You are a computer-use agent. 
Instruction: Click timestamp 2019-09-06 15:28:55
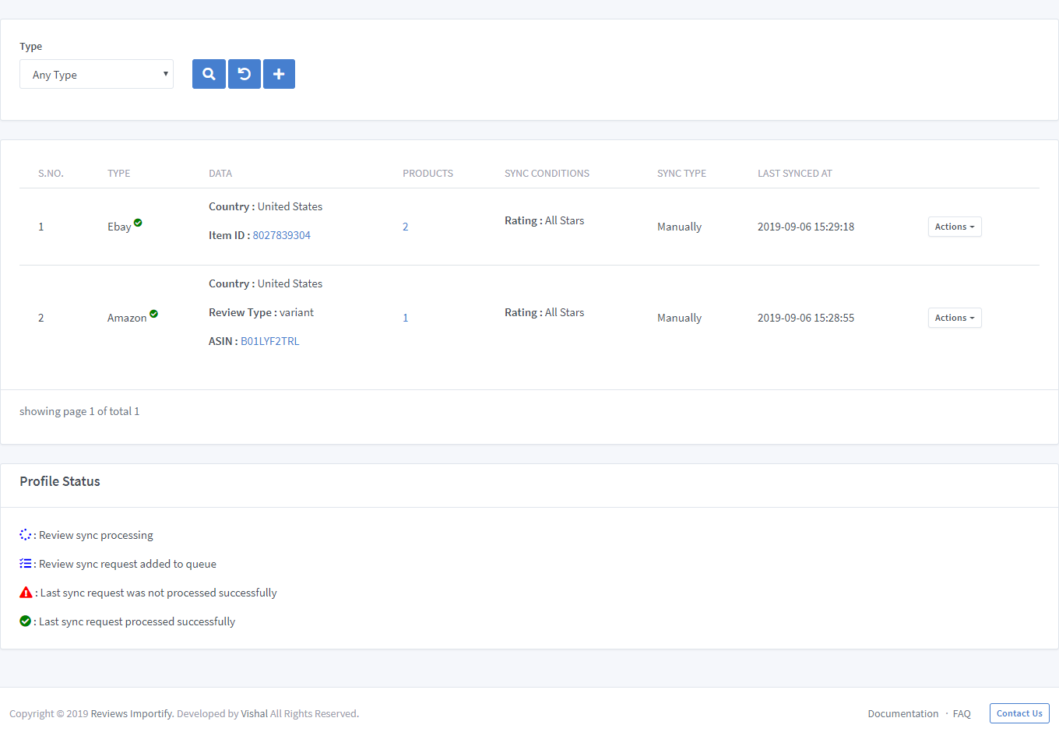pos(806,318)
